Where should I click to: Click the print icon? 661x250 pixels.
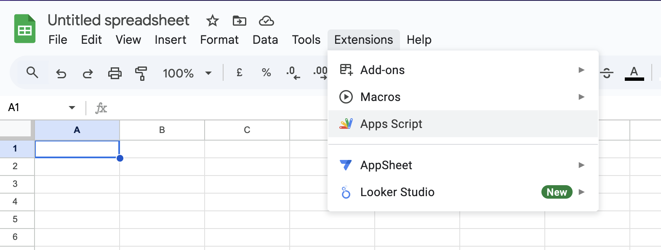point(115,73)
